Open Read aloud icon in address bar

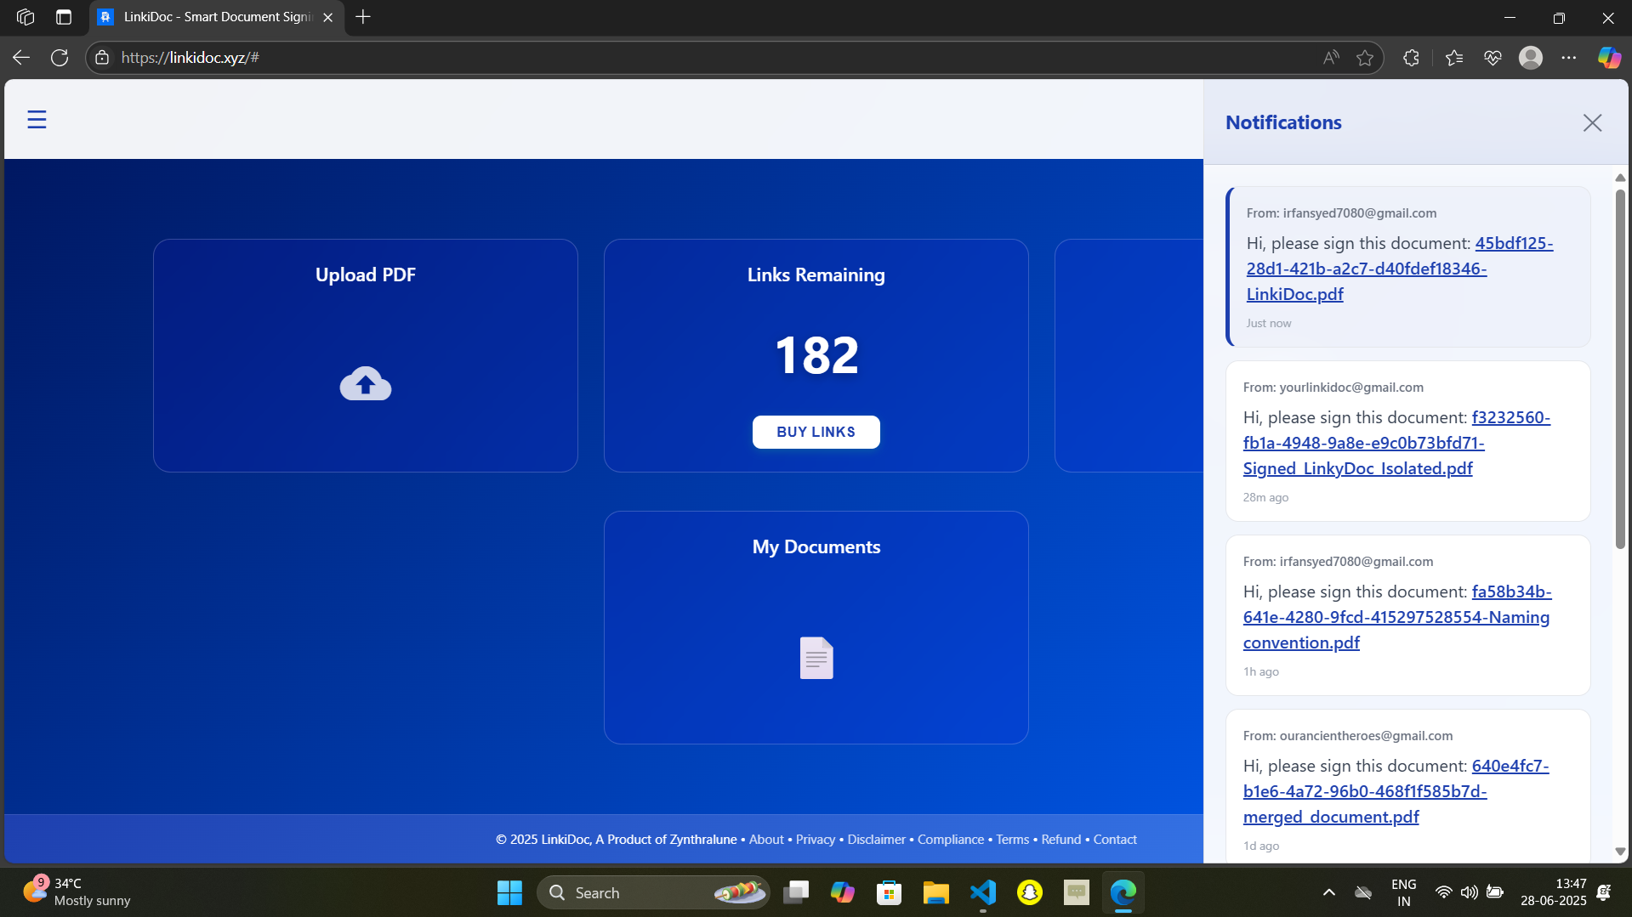pos(1331,58)
